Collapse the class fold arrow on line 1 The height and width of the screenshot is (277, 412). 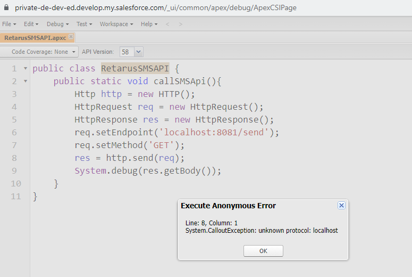[x=26, y=69]
